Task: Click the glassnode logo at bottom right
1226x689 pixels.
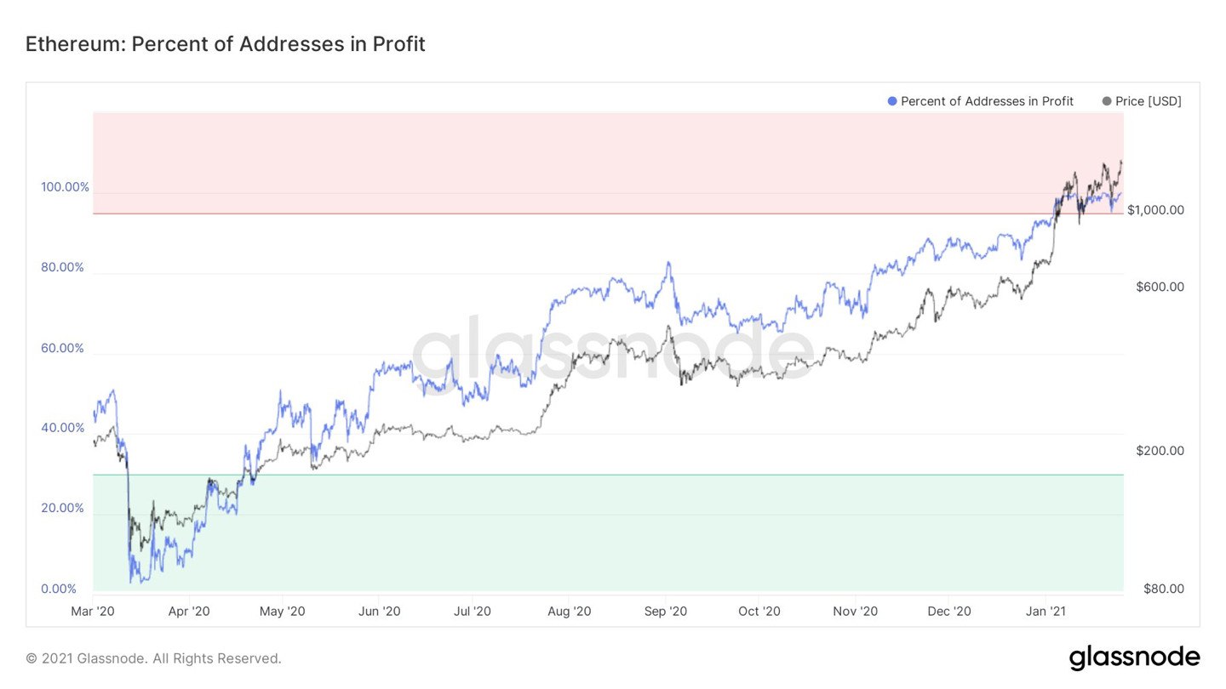Action: [1135, 657]
